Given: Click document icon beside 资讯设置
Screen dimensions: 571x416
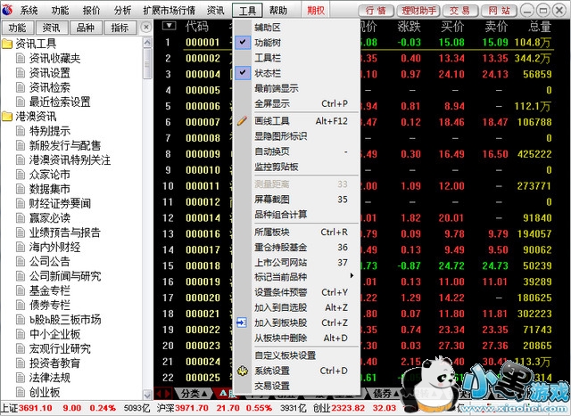Looking at the screenshot, I should click(x=21, y=73).
